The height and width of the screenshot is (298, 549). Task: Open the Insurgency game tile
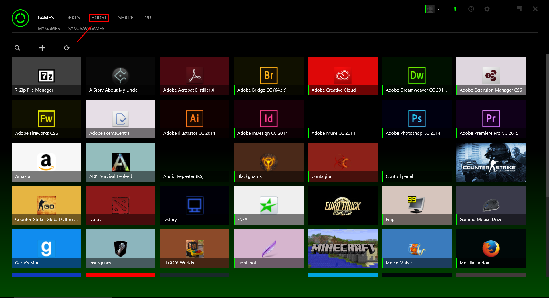(x=120, y=249)
